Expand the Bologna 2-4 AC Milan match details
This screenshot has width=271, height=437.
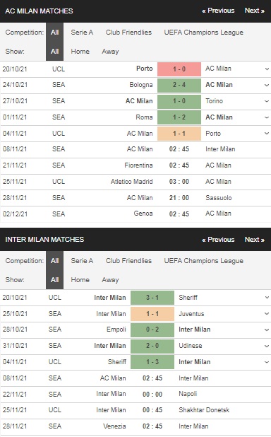(x=267, y=85)
